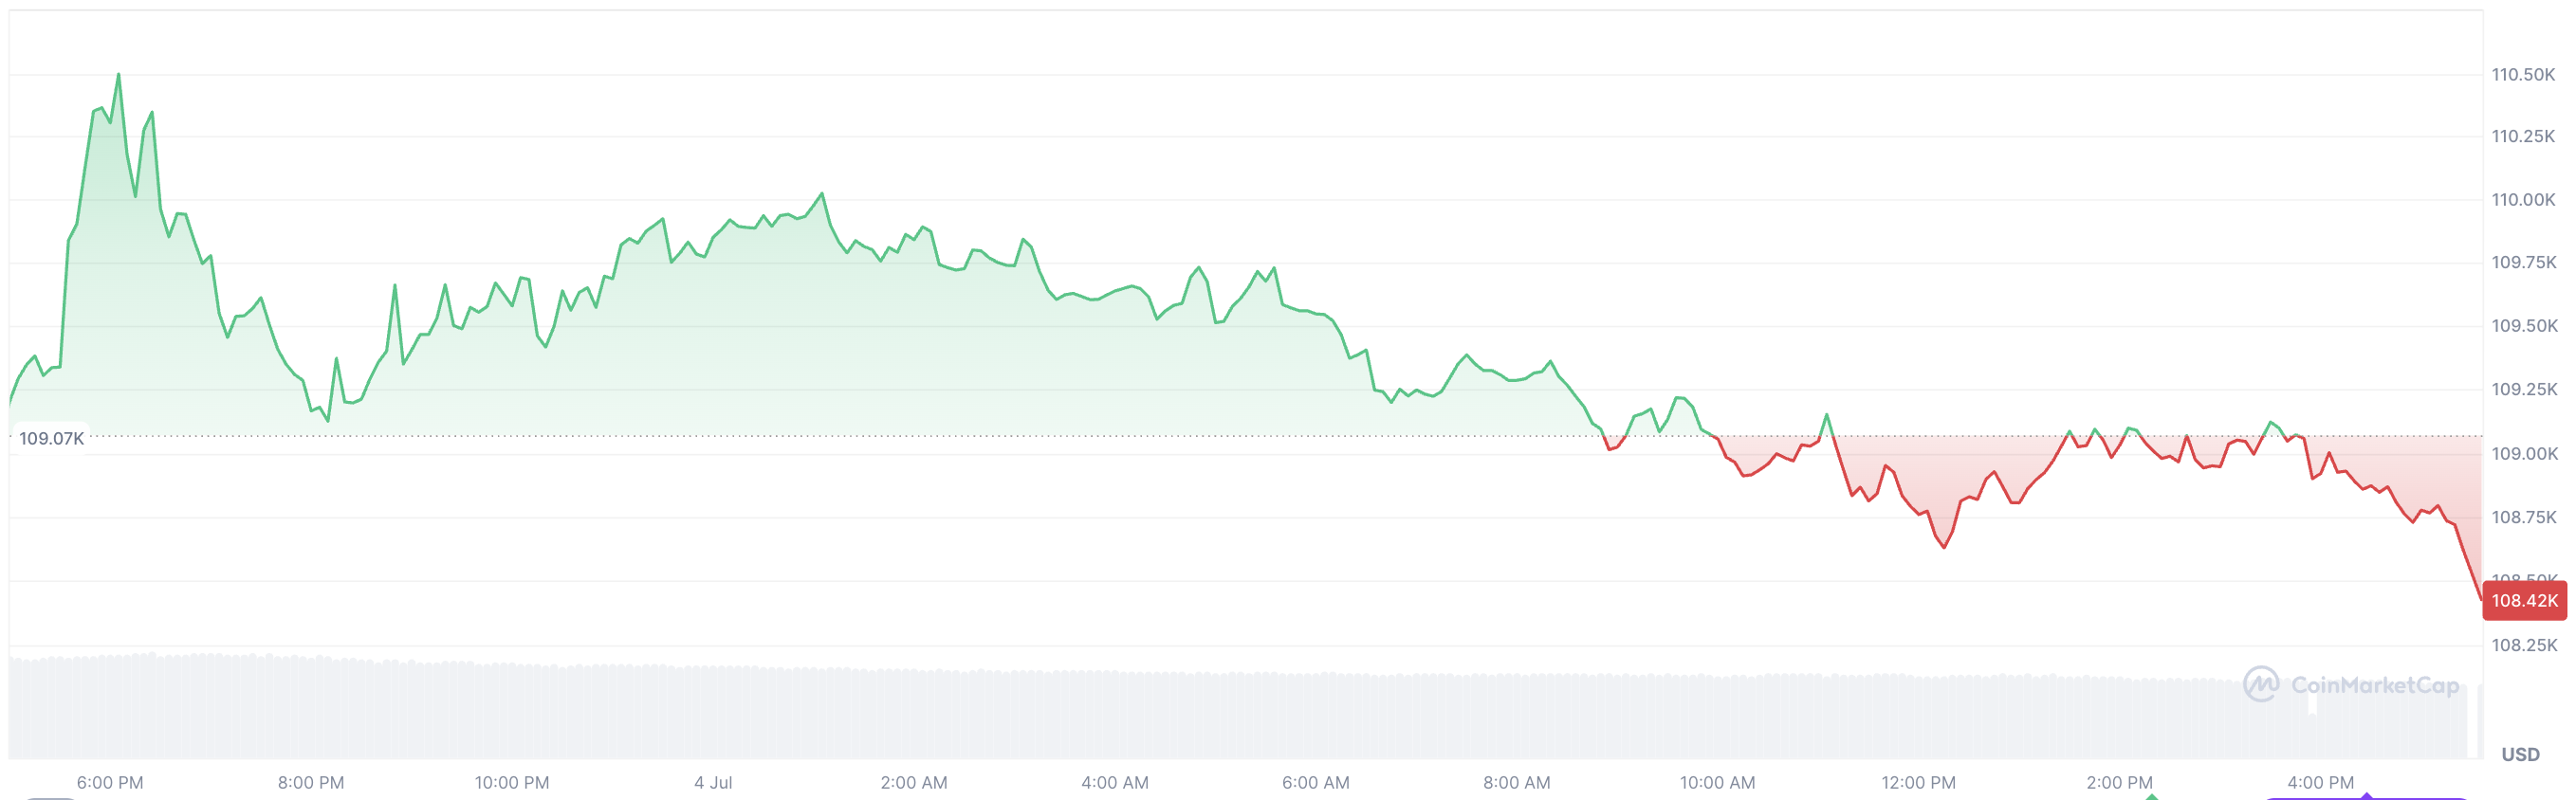Click the gray pill handle below 6:00 PM
Viewport: 2576px width, 800px height.
point(50,797)
